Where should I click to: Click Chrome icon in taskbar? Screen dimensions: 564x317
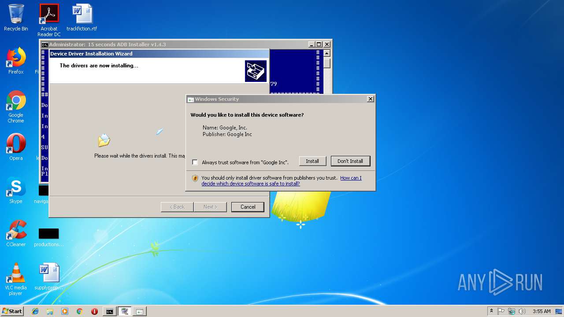tap(80, 311)
